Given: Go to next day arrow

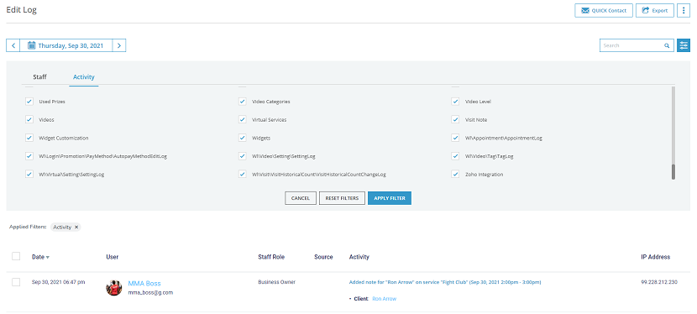Looking at the screenshot, I should pyautogui.click(x=119, y=45).
